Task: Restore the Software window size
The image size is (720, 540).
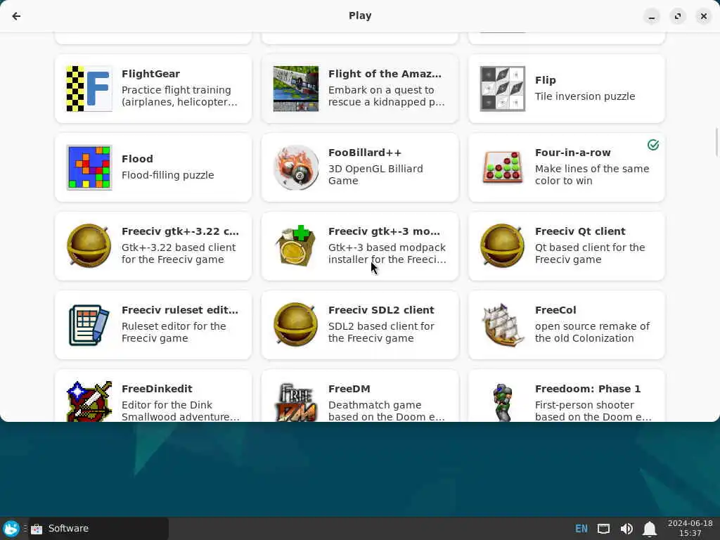Action: coord(678,17)
